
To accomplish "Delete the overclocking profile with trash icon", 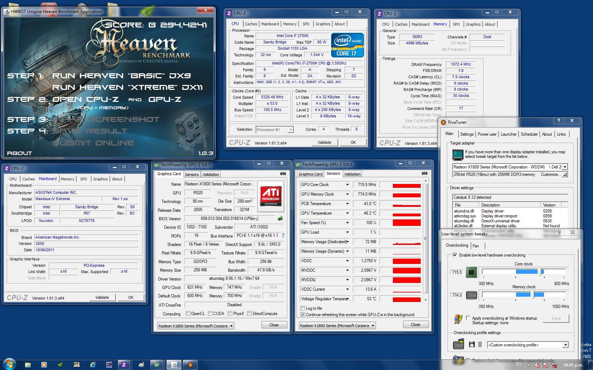I will point(480,345).
